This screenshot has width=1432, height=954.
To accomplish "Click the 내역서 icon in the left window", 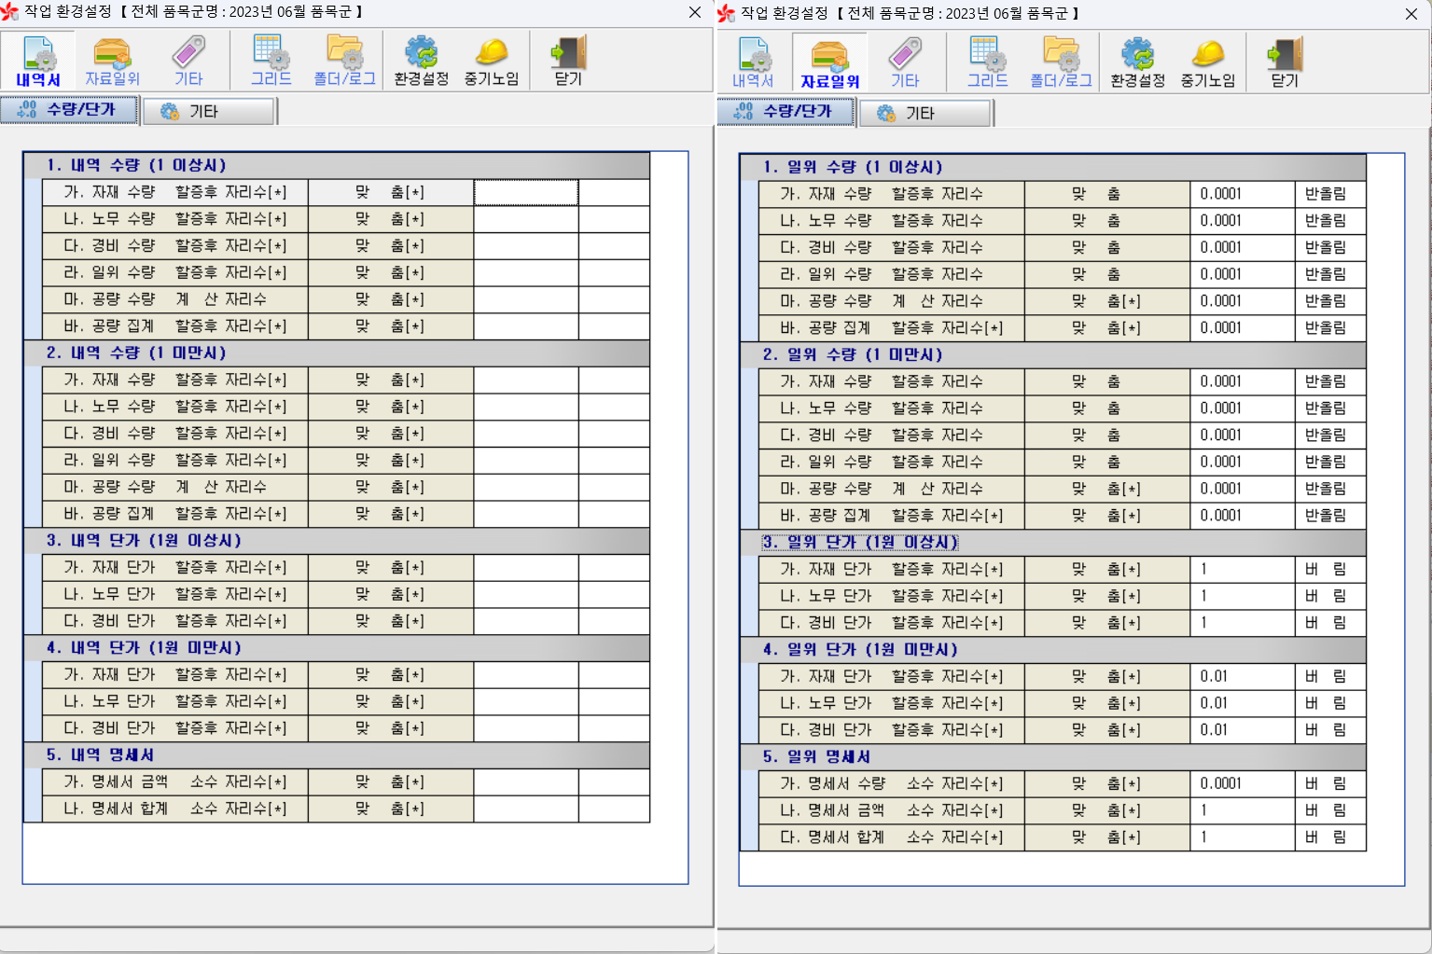I will [x=38, y=62].
